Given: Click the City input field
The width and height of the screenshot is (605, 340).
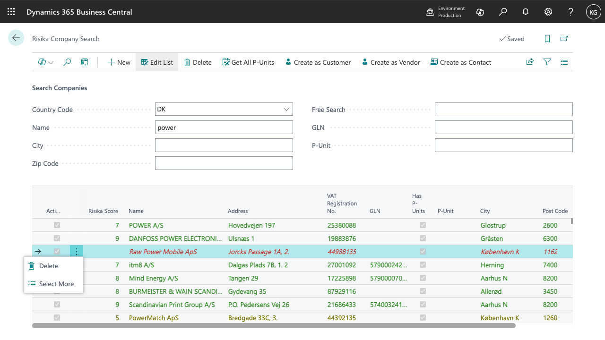Looking at the screenshot, I should tap(224, 145).
